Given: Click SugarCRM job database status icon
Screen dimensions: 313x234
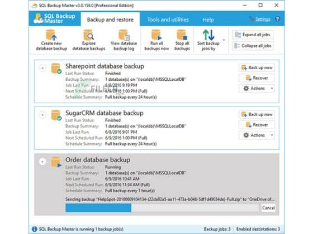Looking at the screenshot, I should point(56,115).
